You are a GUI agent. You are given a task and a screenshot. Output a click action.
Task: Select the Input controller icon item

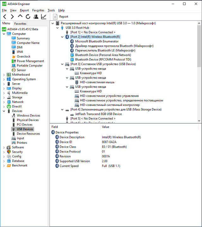14,138
